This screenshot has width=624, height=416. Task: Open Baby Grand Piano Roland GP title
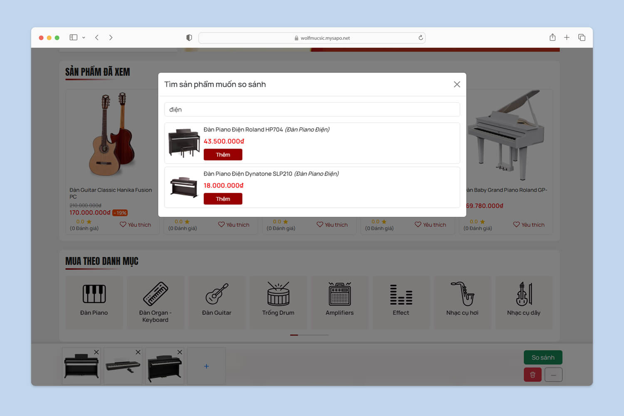pos(507,190)
